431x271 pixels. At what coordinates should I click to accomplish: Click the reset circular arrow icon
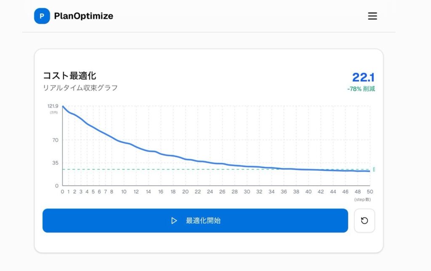tap(364, 220)
